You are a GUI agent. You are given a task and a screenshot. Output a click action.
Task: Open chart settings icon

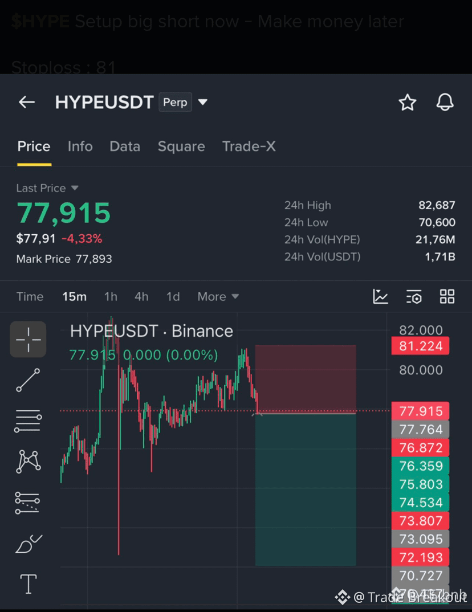[x=414, y=297]
